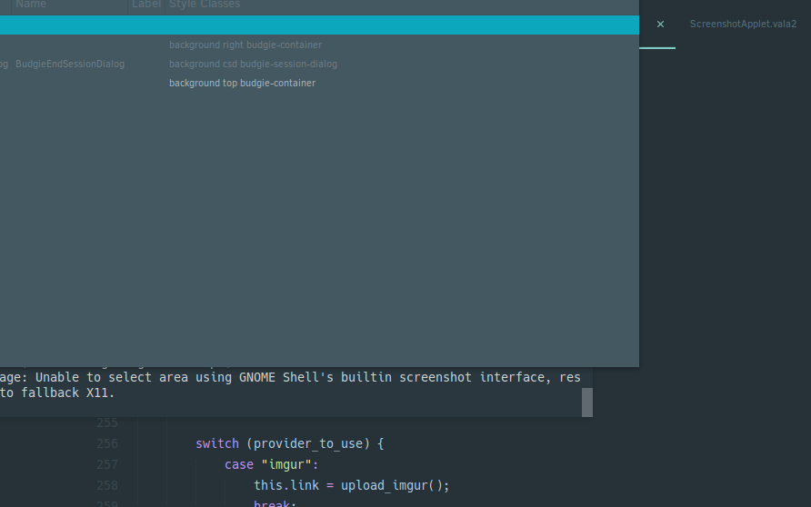Place cursor on 'upload_imgur()' call
Screen dimensions: 811x507
point(391,486)
